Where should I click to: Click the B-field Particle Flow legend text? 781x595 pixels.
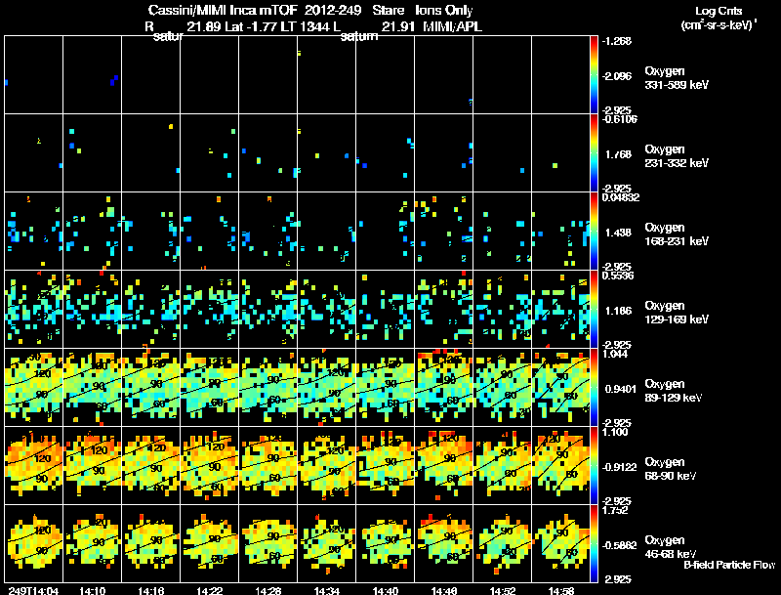click(729, 565)
